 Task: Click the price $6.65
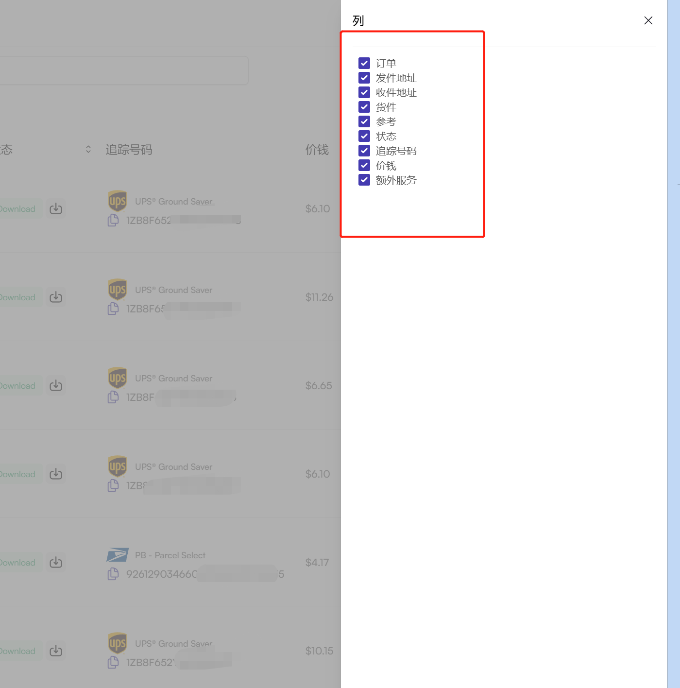pos(319,385)
